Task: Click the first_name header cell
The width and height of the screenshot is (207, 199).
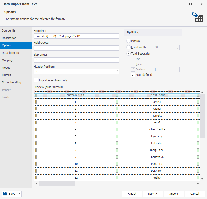Action: [x=157, y=95]
